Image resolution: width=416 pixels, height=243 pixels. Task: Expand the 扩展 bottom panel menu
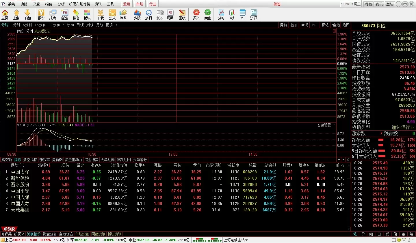19,234
